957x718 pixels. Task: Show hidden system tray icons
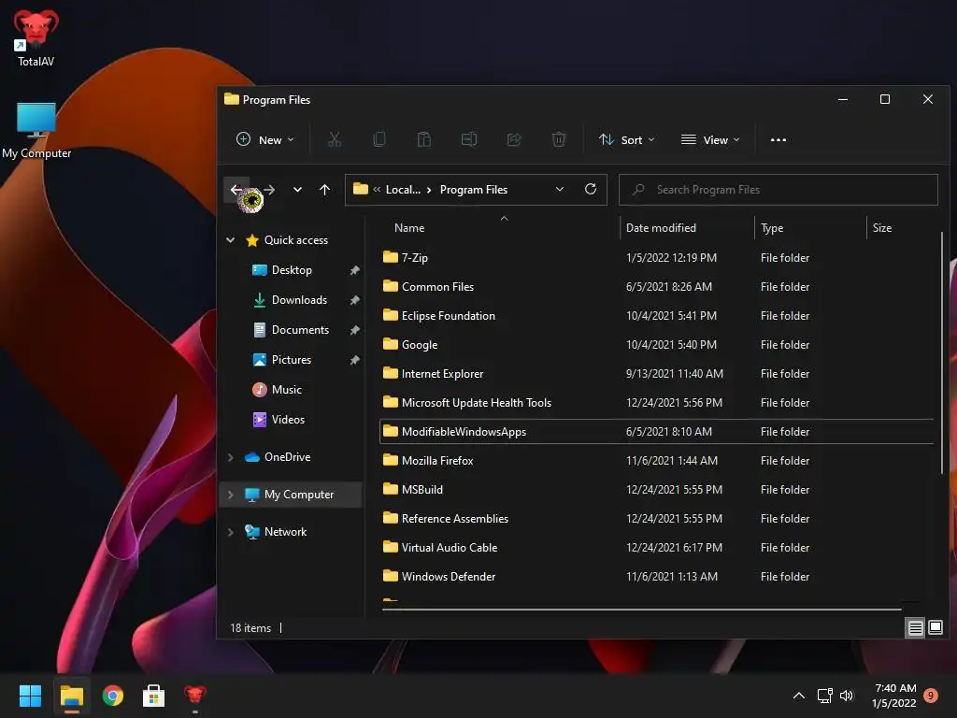coord(798,696)
